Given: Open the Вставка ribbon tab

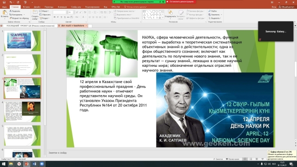Looking at the screenshot, I should point(26,7).
